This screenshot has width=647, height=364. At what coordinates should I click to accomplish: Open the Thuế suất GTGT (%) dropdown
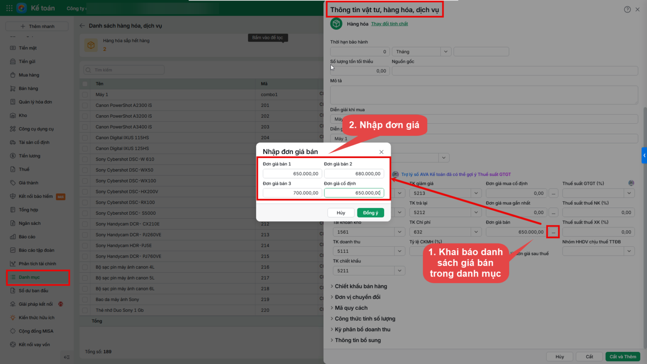coord(629,193)
